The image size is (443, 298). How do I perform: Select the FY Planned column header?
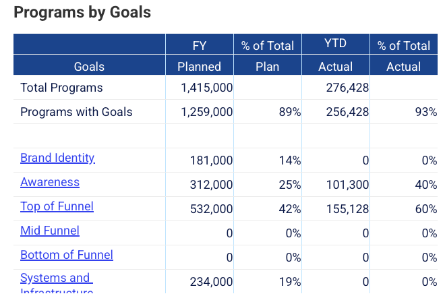tap(199, 55)
